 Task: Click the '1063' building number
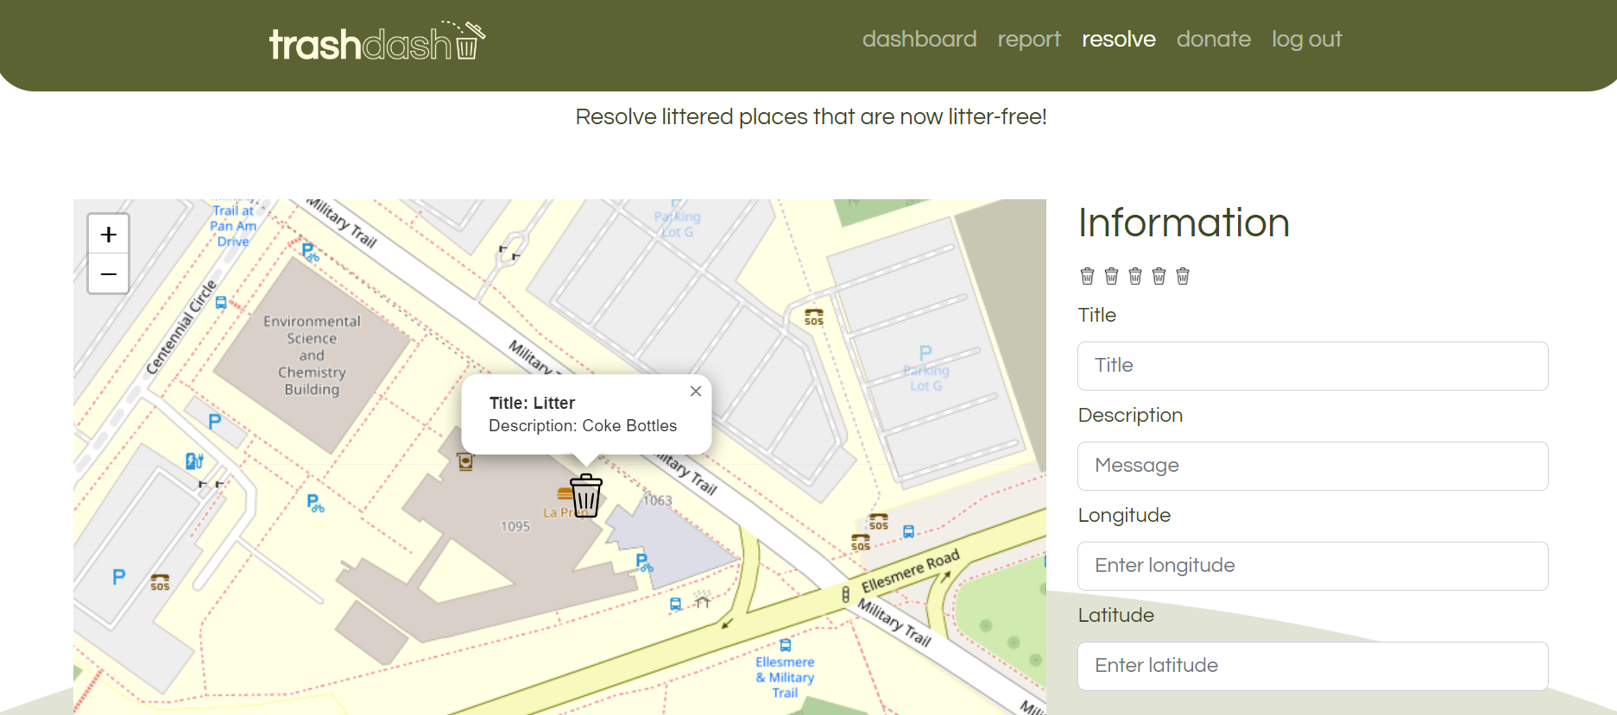(657, 500)
